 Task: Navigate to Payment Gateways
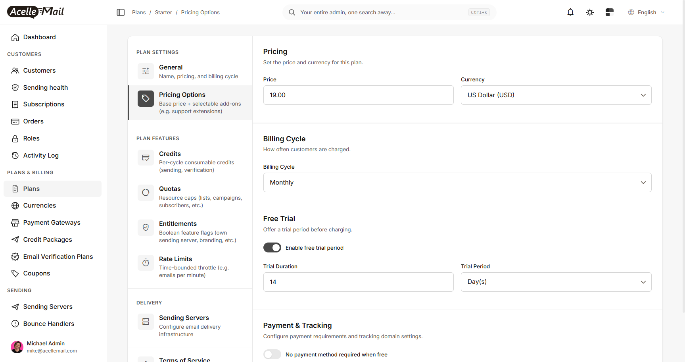53,223
